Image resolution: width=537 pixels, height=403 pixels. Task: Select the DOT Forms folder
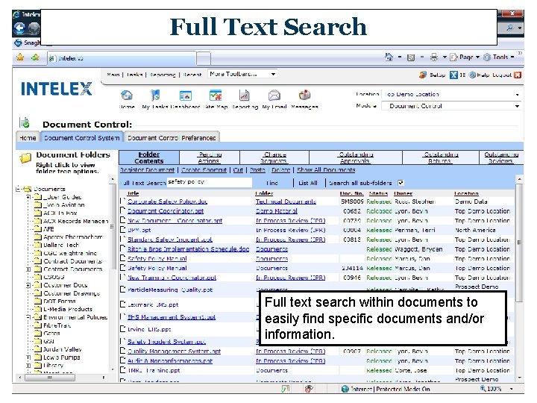60,302
